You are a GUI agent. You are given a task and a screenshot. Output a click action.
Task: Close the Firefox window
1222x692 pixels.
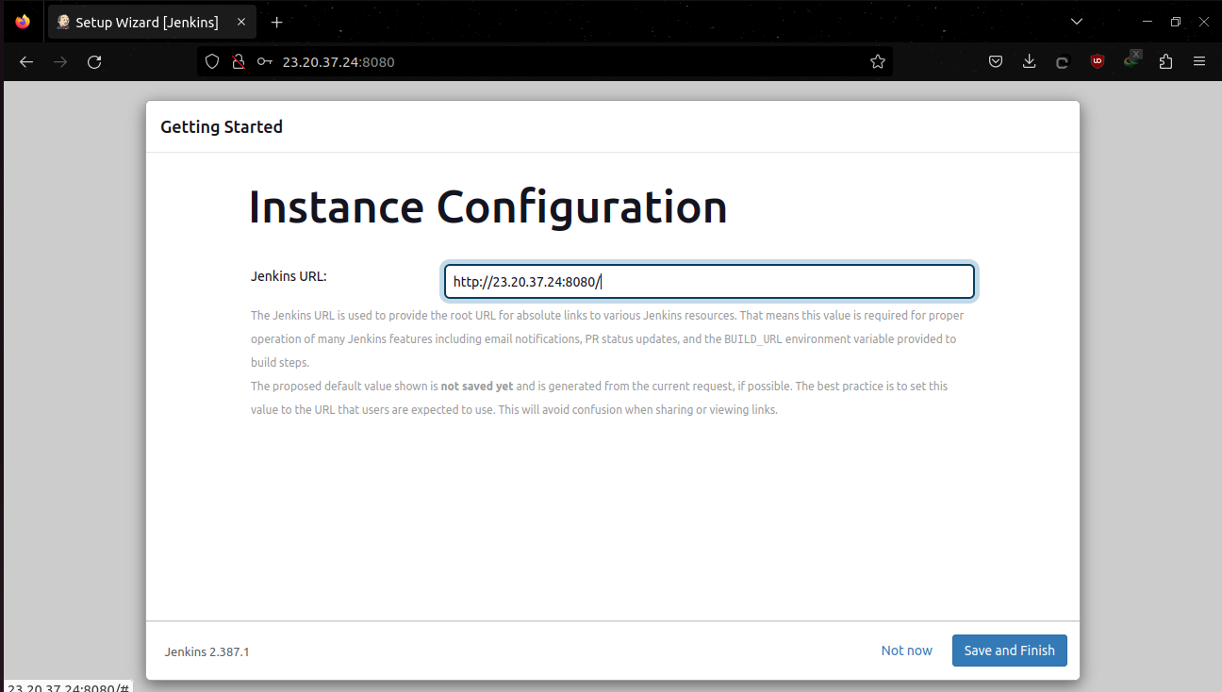pyautogui.click(x=1203, y=22)
